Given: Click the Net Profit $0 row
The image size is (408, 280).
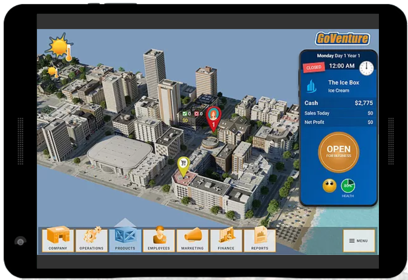Looking at the screenshot, I should coord(338,122).
